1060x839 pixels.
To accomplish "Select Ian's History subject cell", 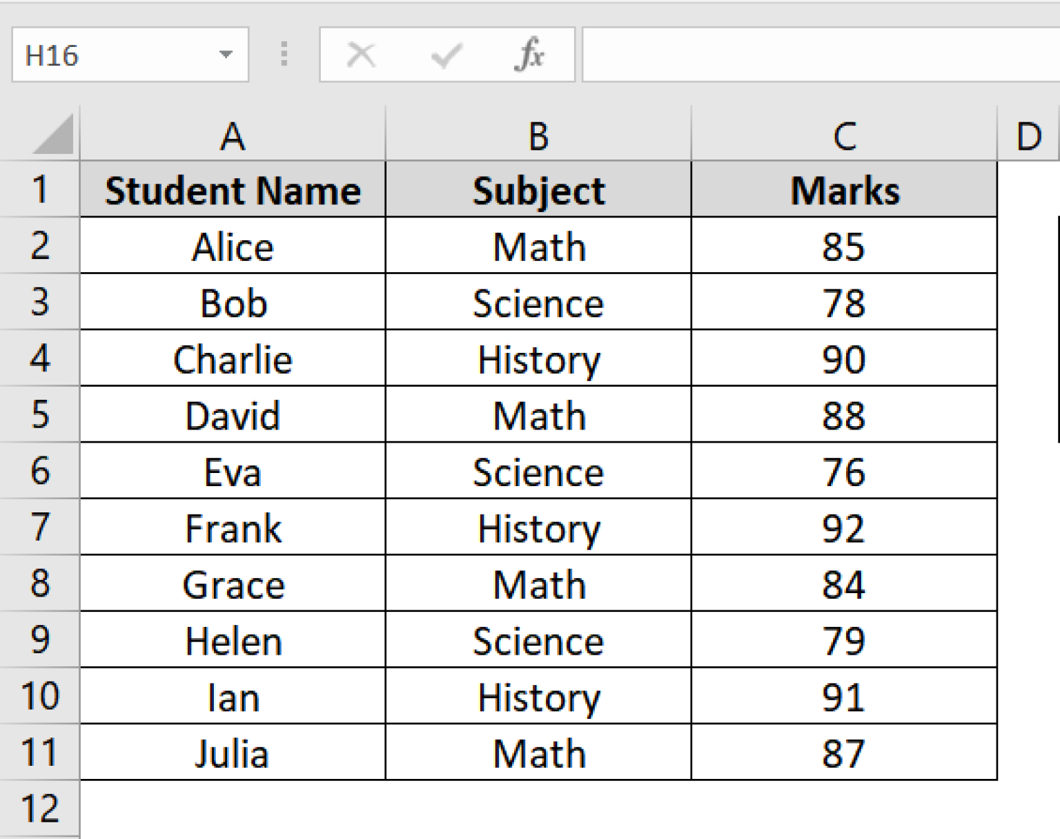I will tap(538, 697).
